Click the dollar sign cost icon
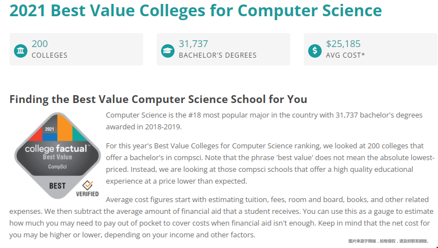The height and width of the screenshot is (248, 438). tap(315, 51)
